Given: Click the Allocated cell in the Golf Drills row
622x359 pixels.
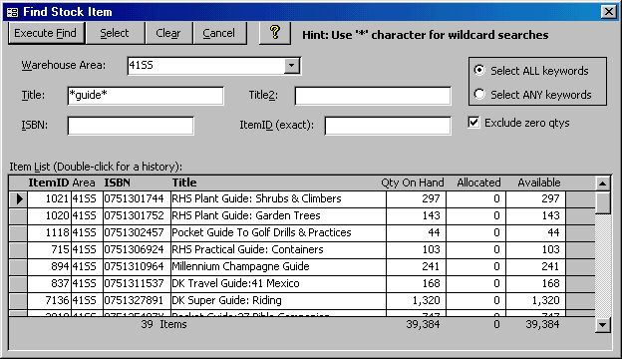Looking at the screenshot, I should [476, 233].
